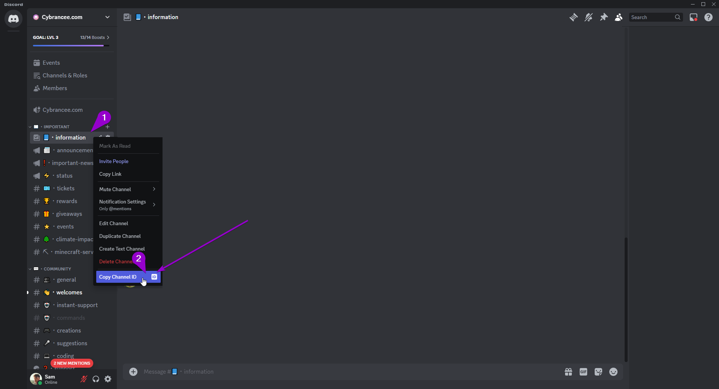Screen dimensions: 719x389
Task: Select Mark As Read from the context menu
Action: point(115,146)
